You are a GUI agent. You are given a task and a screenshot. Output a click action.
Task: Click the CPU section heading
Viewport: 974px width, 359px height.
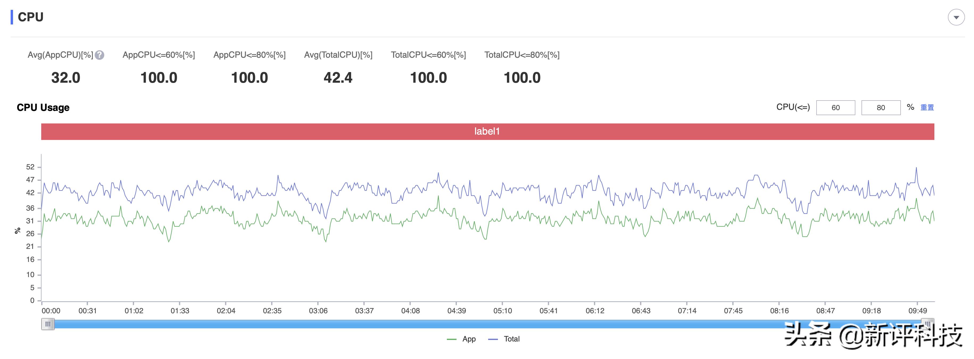31,17
